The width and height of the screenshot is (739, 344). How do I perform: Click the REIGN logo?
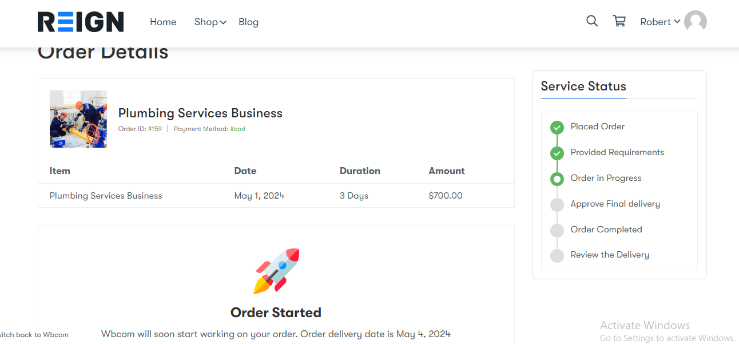point(81,22)
